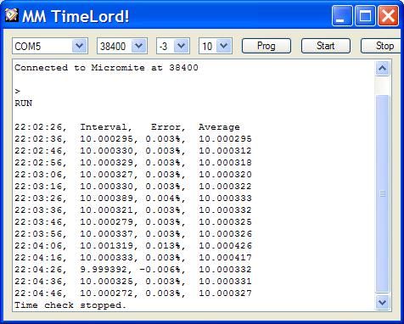The height and width of the screenshot is (324, 404).
Task: Open the -3 value dropdown arrow
Action: pos(181,46)
